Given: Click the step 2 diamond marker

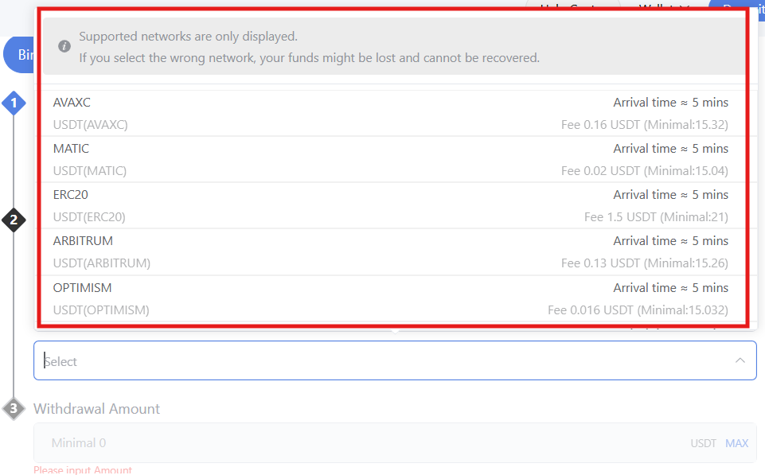Looking at the screenshot, I should point(14,220).
